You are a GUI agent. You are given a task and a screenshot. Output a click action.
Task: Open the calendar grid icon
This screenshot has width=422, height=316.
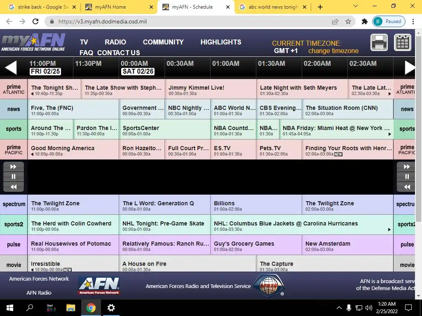403,42
